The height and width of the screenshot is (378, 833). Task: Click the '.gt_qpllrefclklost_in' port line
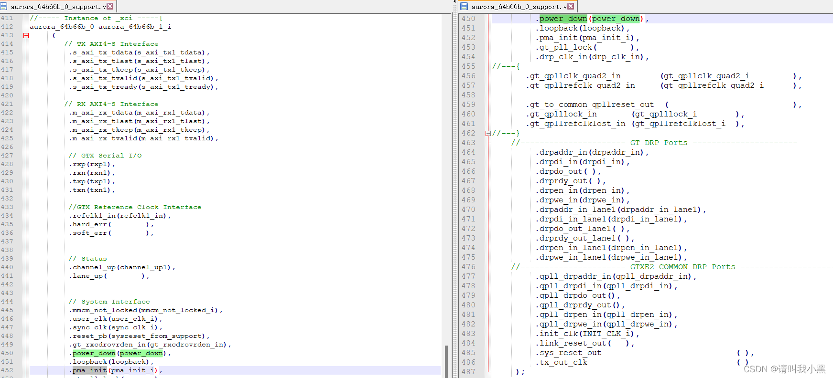coord(636,124)
